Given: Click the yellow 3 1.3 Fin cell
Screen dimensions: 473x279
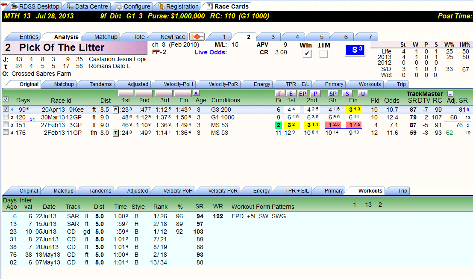Looking at the screenshot, I should 354,110.
